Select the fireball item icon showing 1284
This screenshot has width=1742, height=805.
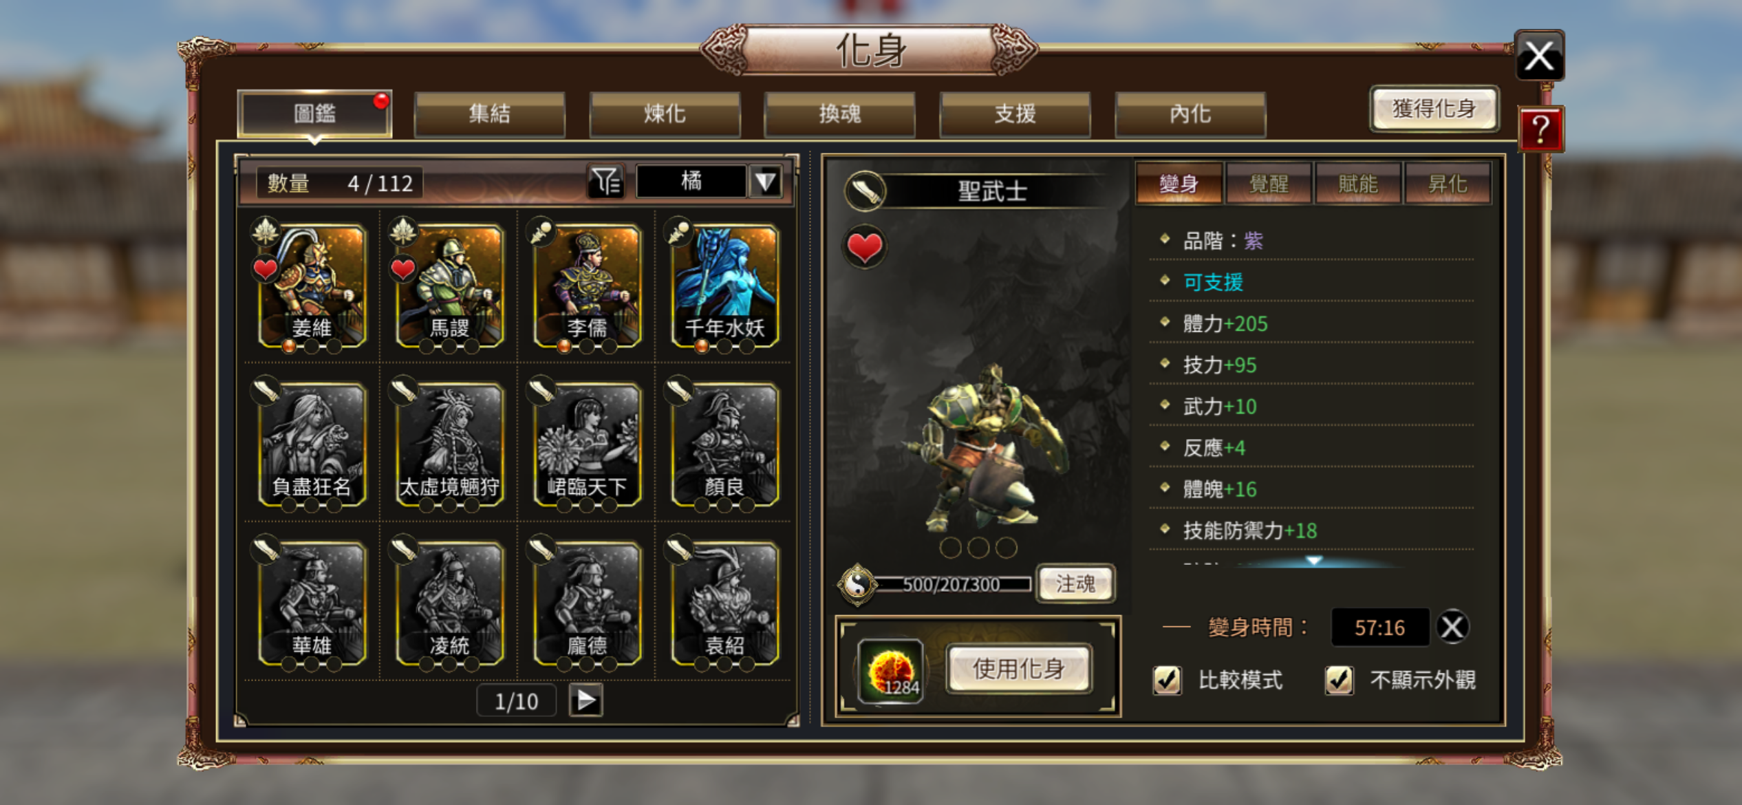[x=891, y=670]
